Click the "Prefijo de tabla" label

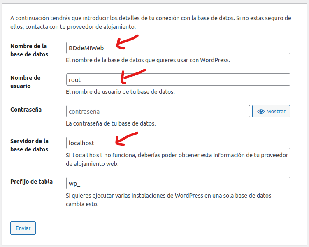31,181
